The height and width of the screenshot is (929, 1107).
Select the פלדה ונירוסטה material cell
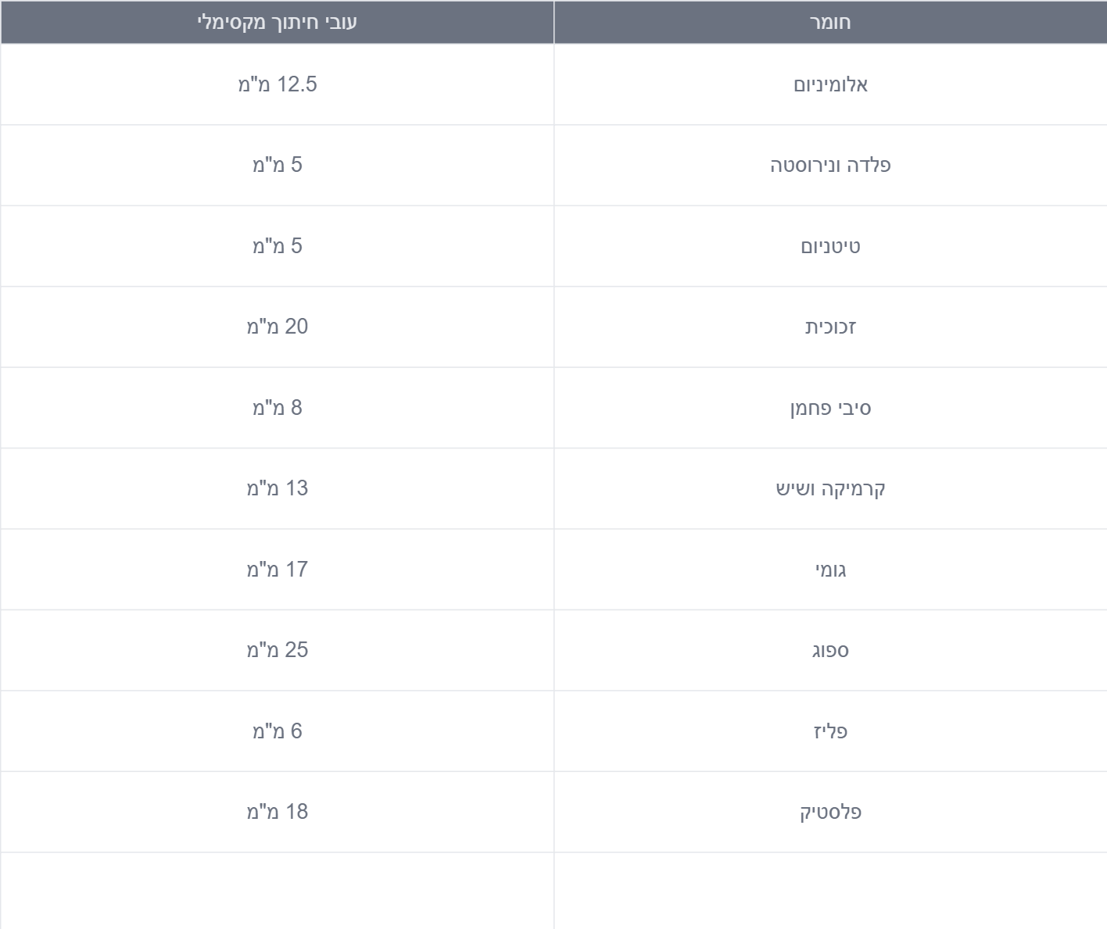pyautogui.click(x=830, y=165)
